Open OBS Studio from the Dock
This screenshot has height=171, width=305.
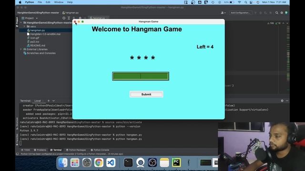(152, 162)
